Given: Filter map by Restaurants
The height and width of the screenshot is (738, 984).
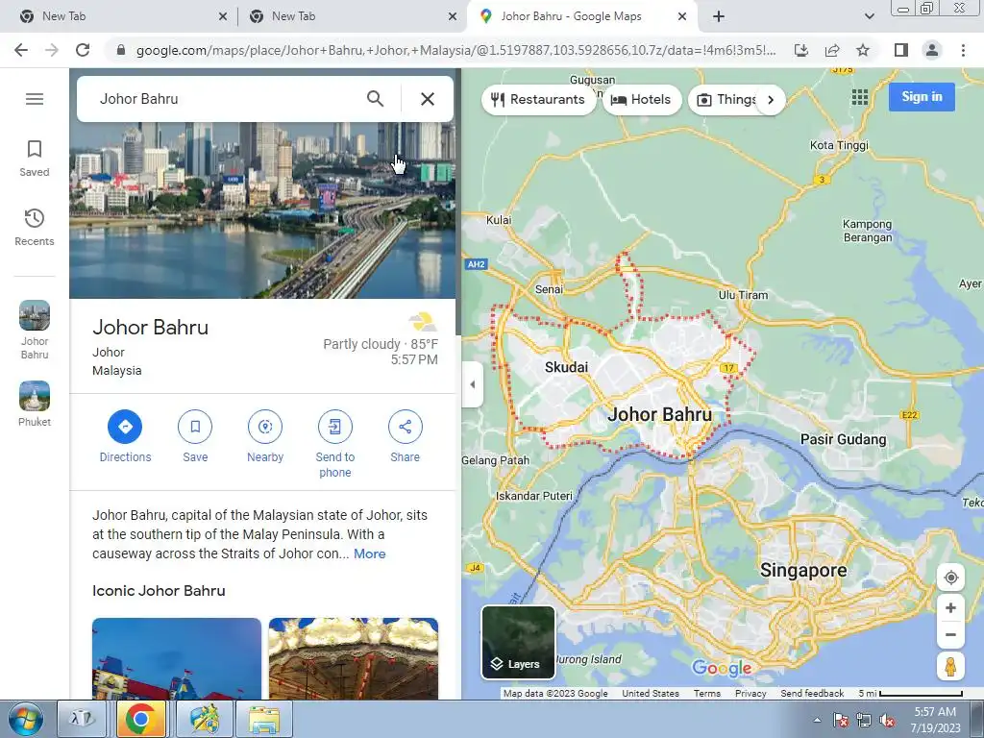Looking at the screenshot, I should [538, 100].
